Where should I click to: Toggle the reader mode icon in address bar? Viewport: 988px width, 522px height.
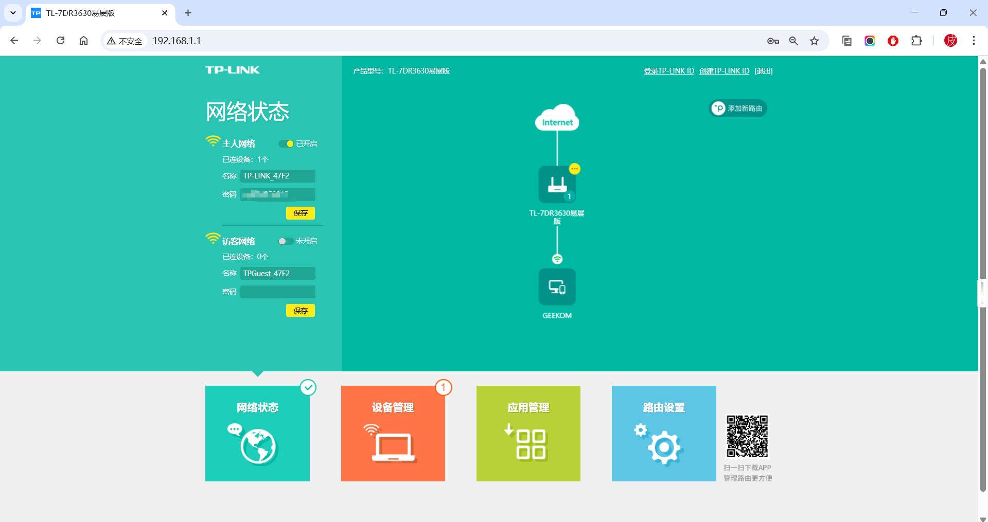pos(845,41)
